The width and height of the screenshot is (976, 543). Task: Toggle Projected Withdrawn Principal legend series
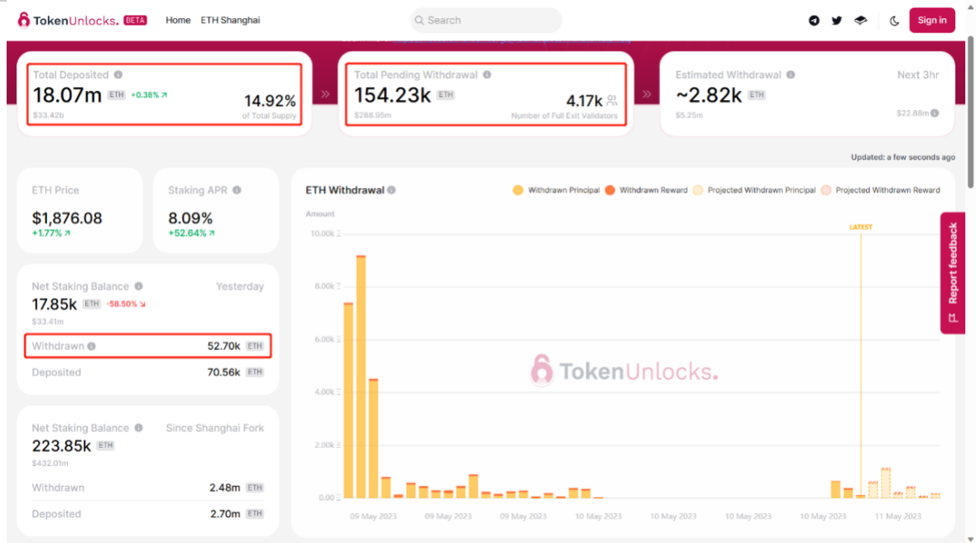click(754, 190)
